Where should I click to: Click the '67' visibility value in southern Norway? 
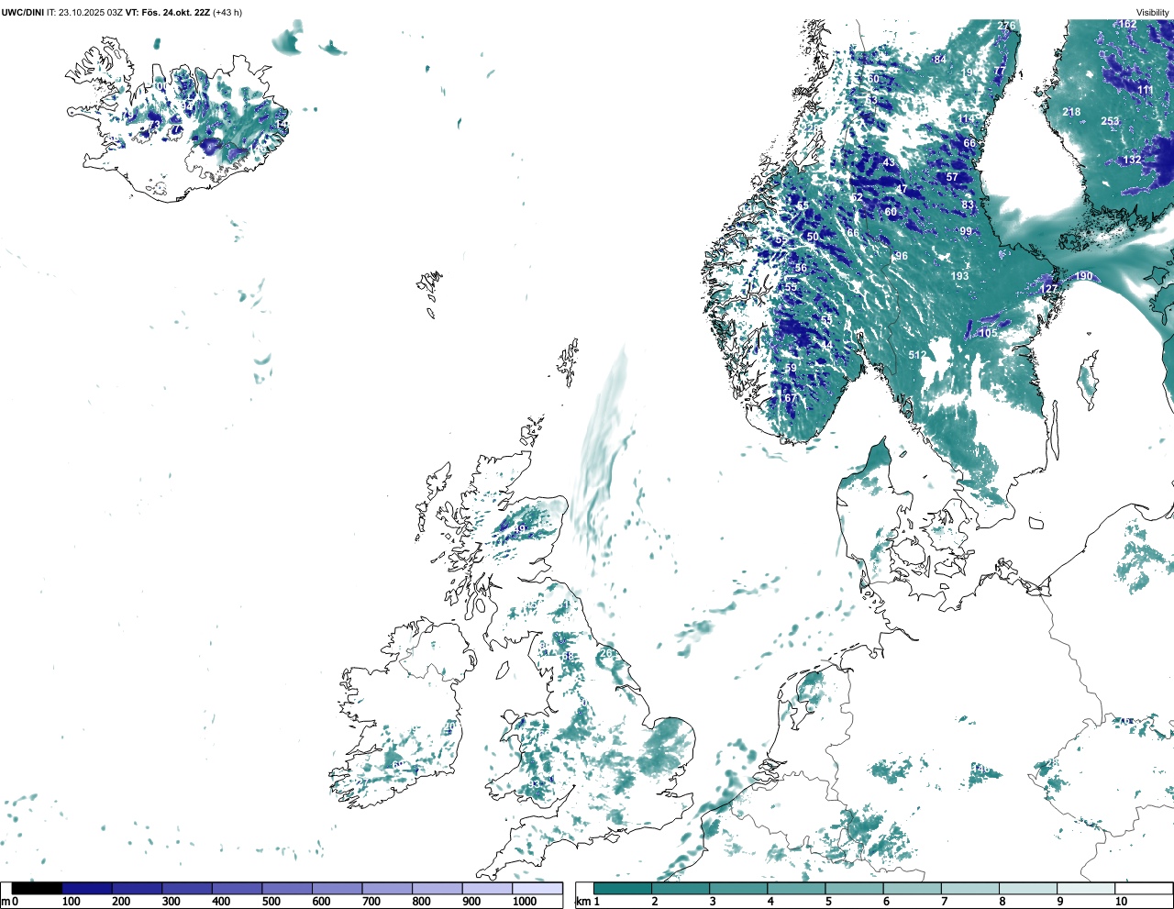[790, 398]
